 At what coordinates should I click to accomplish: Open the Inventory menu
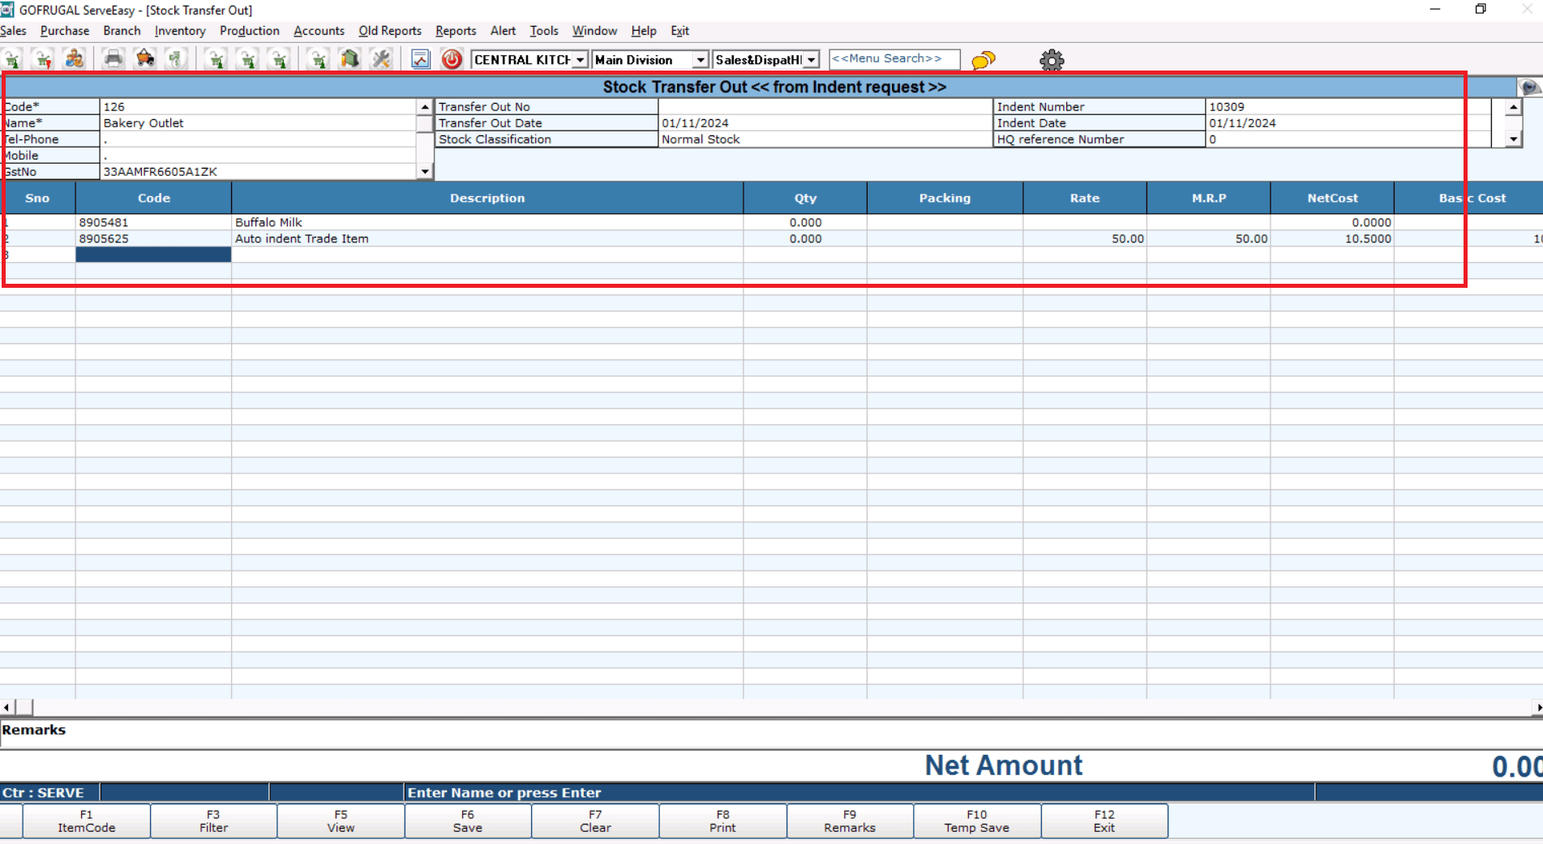[179, 31]
